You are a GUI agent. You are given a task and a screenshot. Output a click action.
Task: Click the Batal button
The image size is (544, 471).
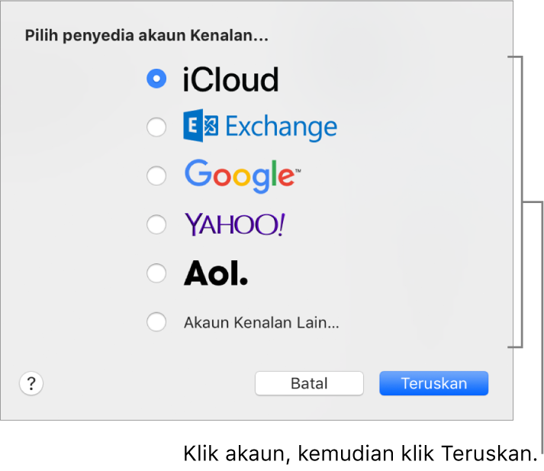click(x=309, y=383)
